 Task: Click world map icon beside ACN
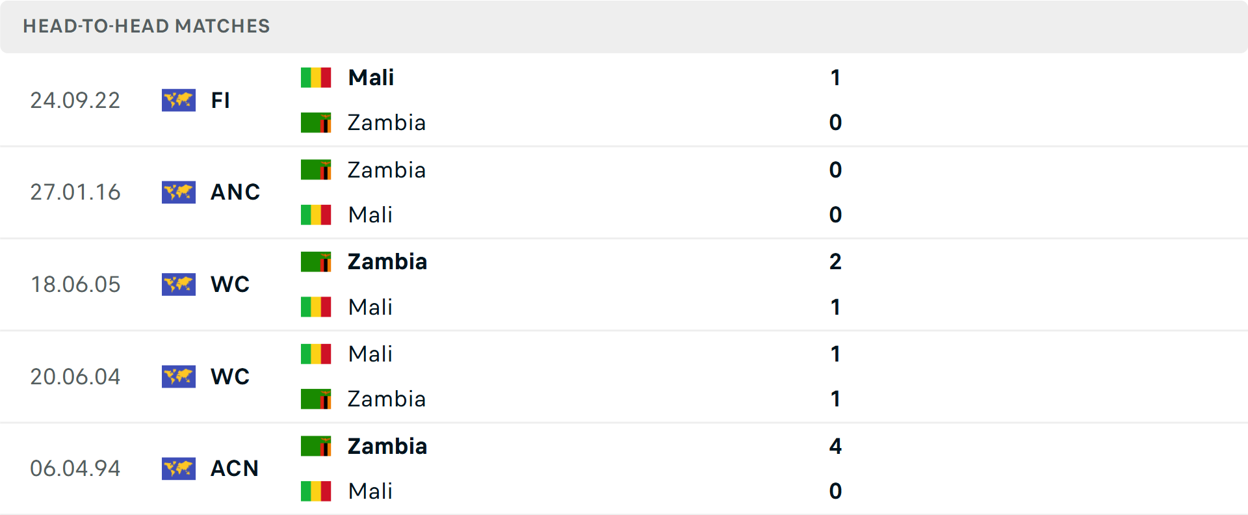point(179,469)
